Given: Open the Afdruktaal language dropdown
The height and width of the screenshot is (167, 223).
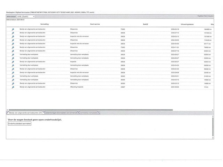Looking at the screenshot, I should pos(26,16).
